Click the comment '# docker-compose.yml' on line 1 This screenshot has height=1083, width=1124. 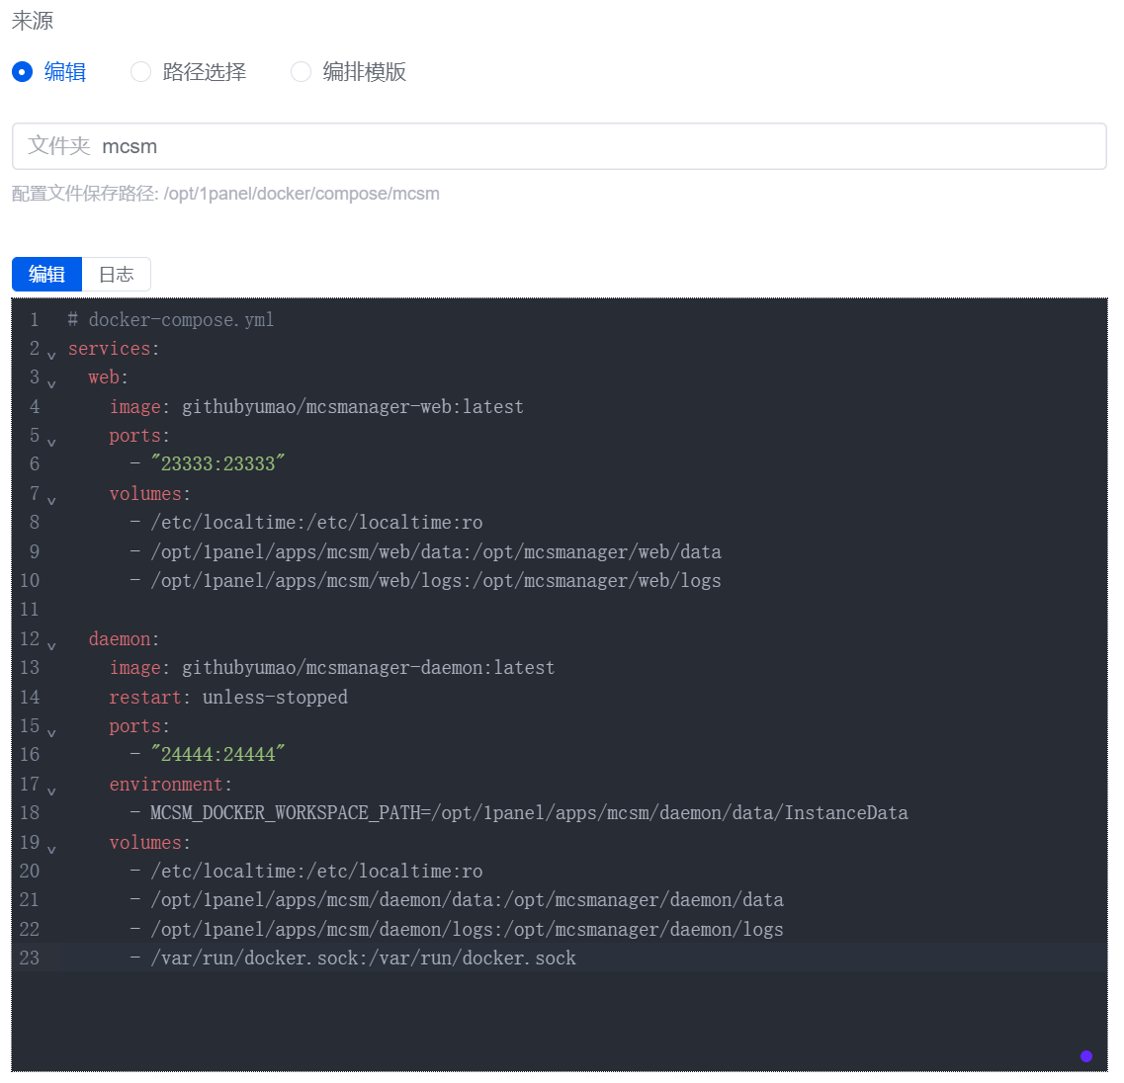coord(171,320)
